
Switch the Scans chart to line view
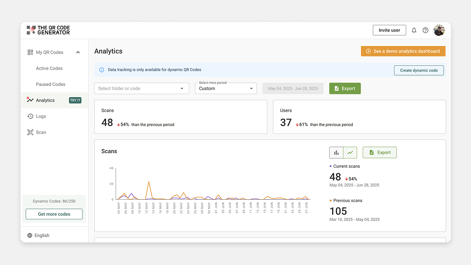click(350, 153)
